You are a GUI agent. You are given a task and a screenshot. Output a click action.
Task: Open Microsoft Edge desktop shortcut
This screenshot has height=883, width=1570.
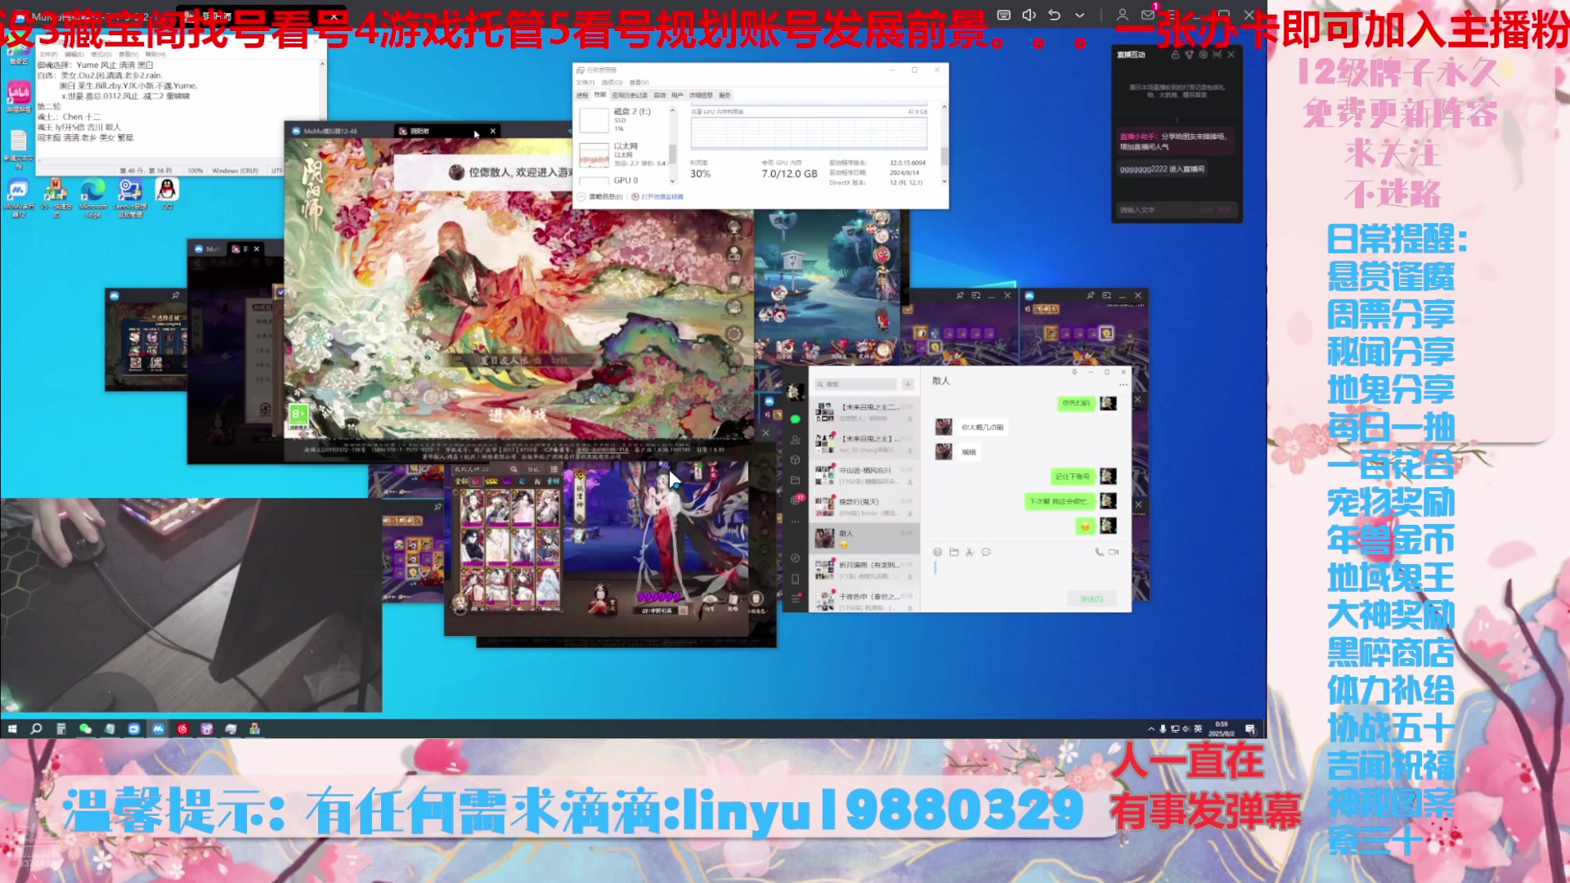(92, 197)
